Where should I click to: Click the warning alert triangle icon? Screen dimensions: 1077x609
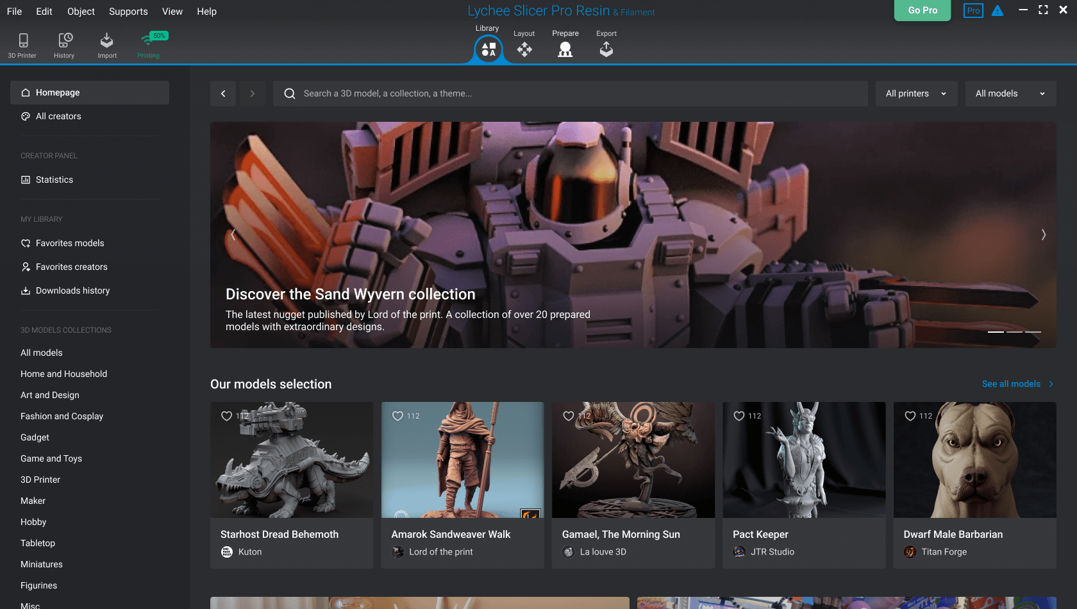(x=998, y=10)
